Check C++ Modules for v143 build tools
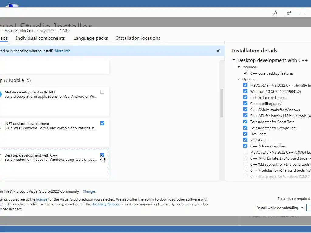Viewport: 311px width, 233px height. coord(245,170)
